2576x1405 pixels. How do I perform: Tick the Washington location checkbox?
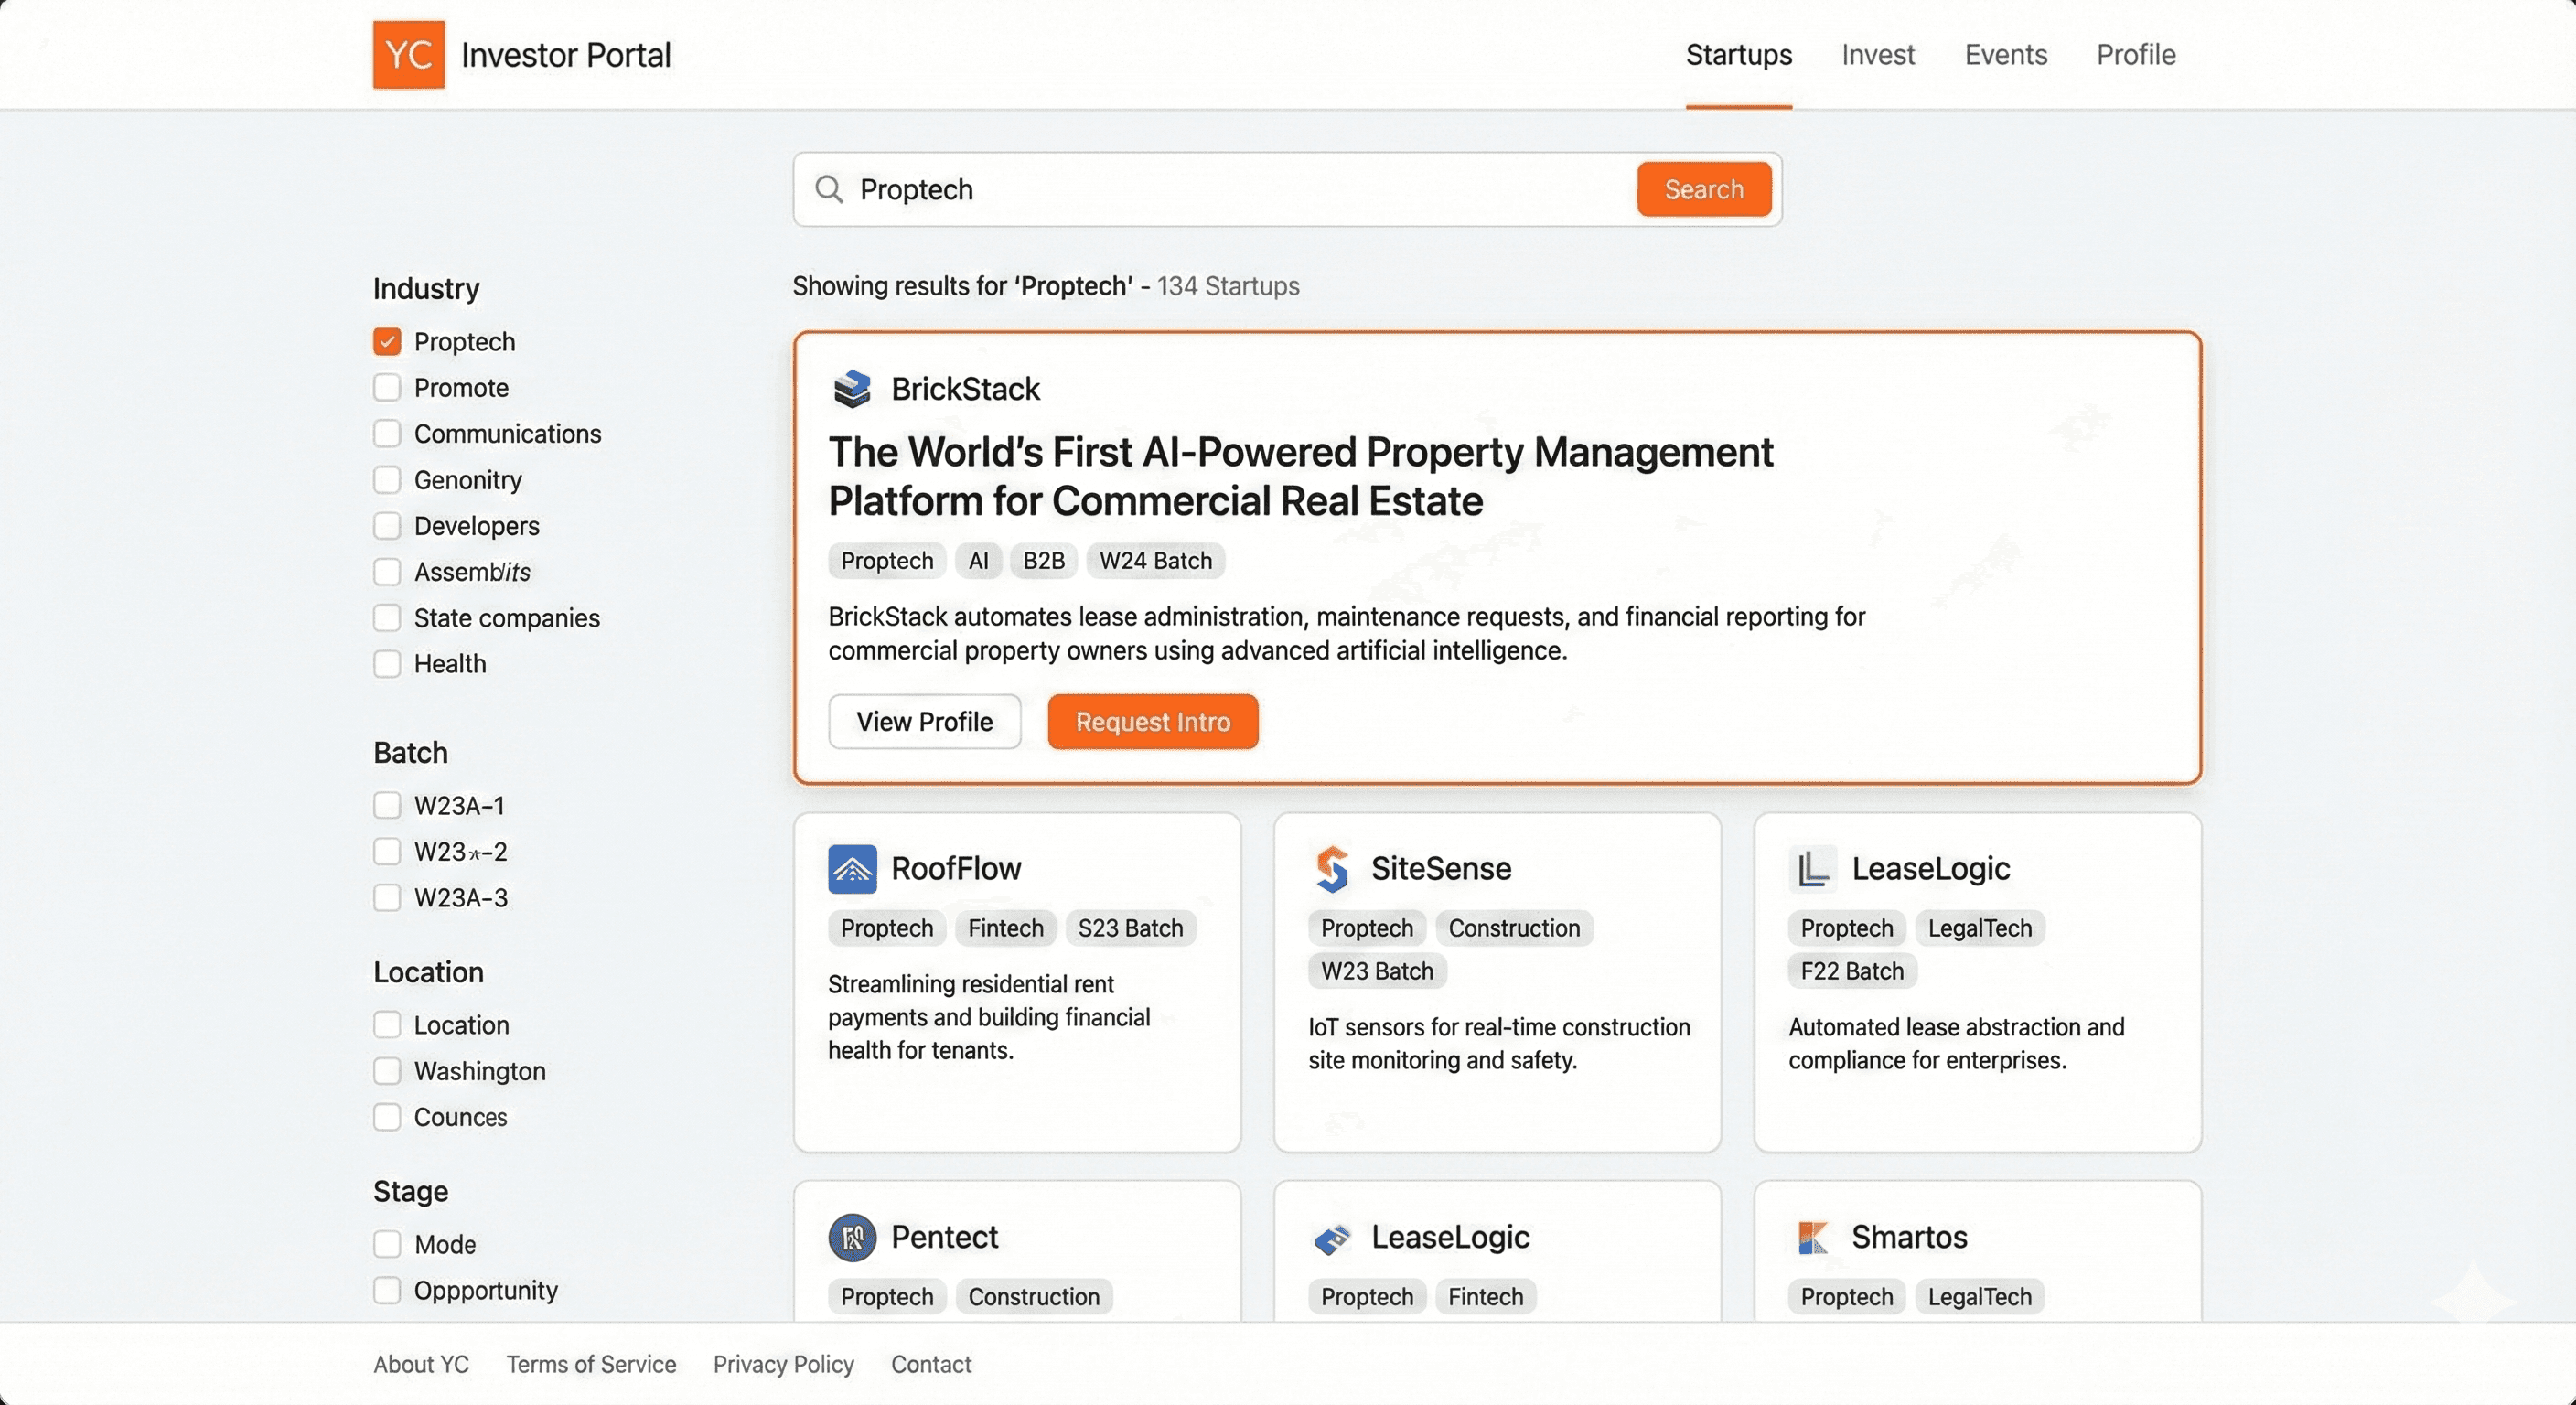point(387,1071)
